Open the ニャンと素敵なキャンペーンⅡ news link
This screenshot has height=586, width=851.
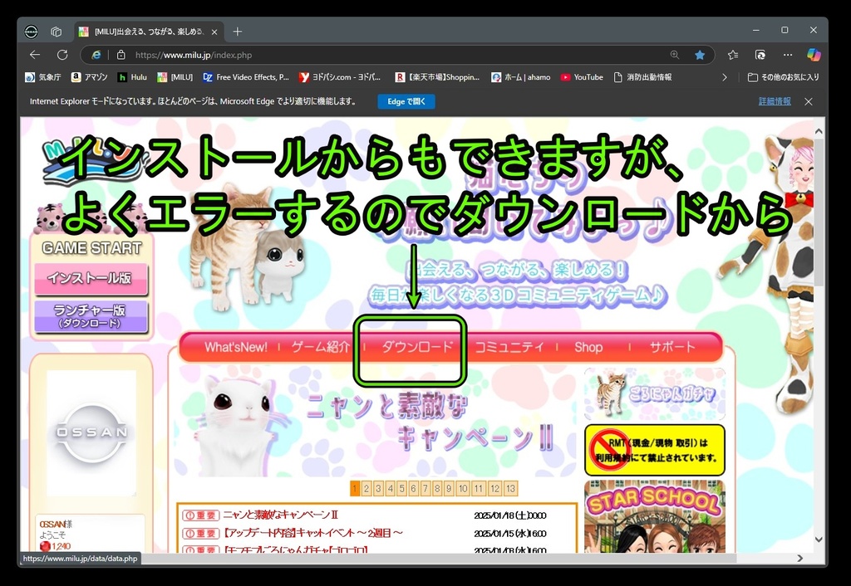pos(281,515)
